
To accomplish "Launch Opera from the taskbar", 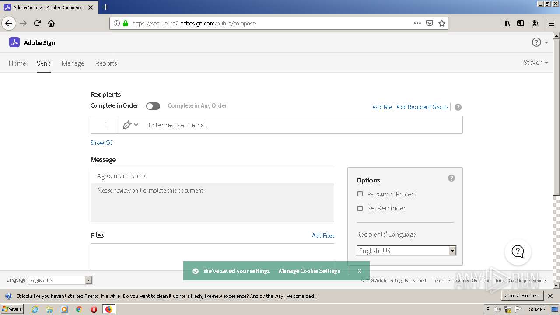I will pyautogui.click(x=94, y=309).
